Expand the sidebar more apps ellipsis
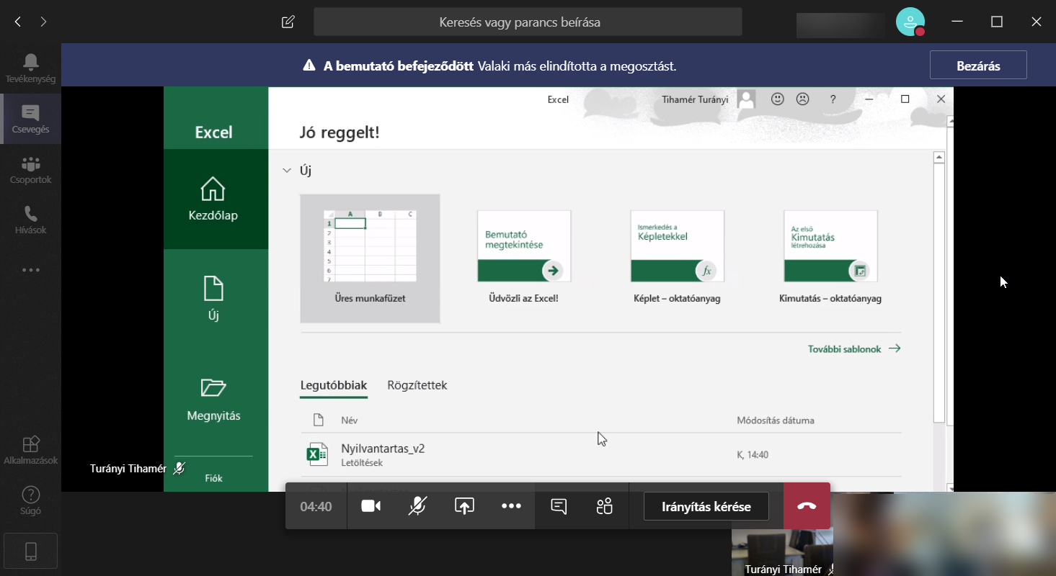This screenshot has height=576, width=1056. click(x=30, y=270)
